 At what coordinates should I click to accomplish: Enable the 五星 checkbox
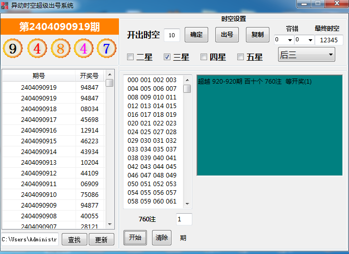pos(240,57)
